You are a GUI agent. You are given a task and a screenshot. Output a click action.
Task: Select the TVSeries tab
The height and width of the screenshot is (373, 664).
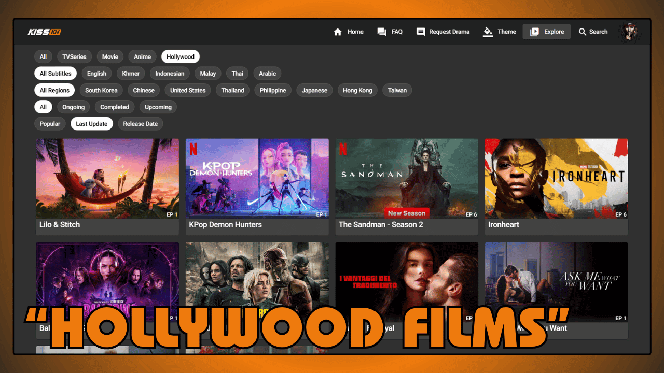point(74,56)
